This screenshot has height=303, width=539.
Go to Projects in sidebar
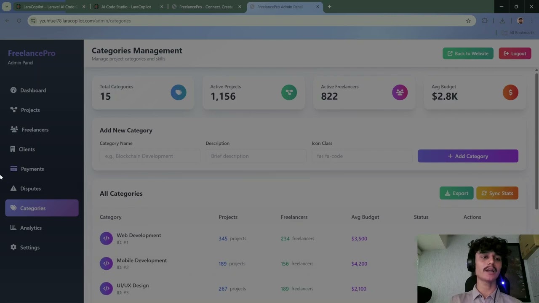click(x=42, y=110)
